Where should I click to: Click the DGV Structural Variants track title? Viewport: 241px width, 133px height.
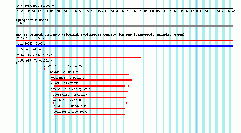coord(100,35)
